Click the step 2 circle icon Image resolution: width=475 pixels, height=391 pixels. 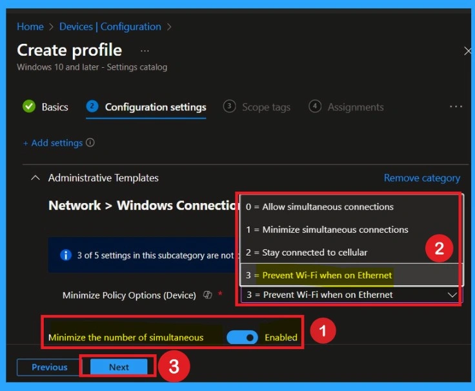[92, 106]
